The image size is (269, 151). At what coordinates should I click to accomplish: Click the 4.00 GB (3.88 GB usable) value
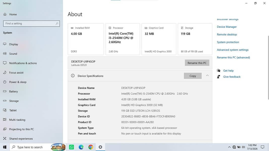point(136,99)
